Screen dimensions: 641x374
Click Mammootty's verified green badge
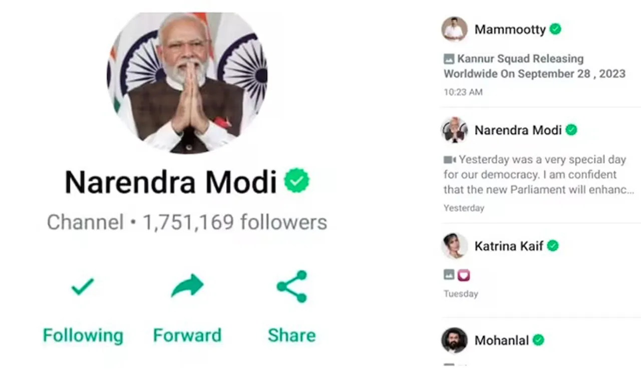click(555, 29)
